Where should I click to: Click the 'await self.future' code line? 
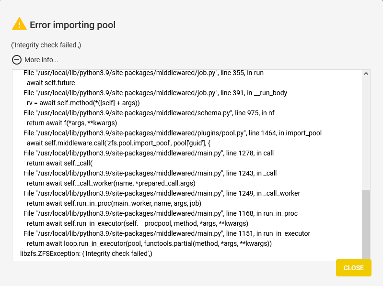(x=51, y=83)
